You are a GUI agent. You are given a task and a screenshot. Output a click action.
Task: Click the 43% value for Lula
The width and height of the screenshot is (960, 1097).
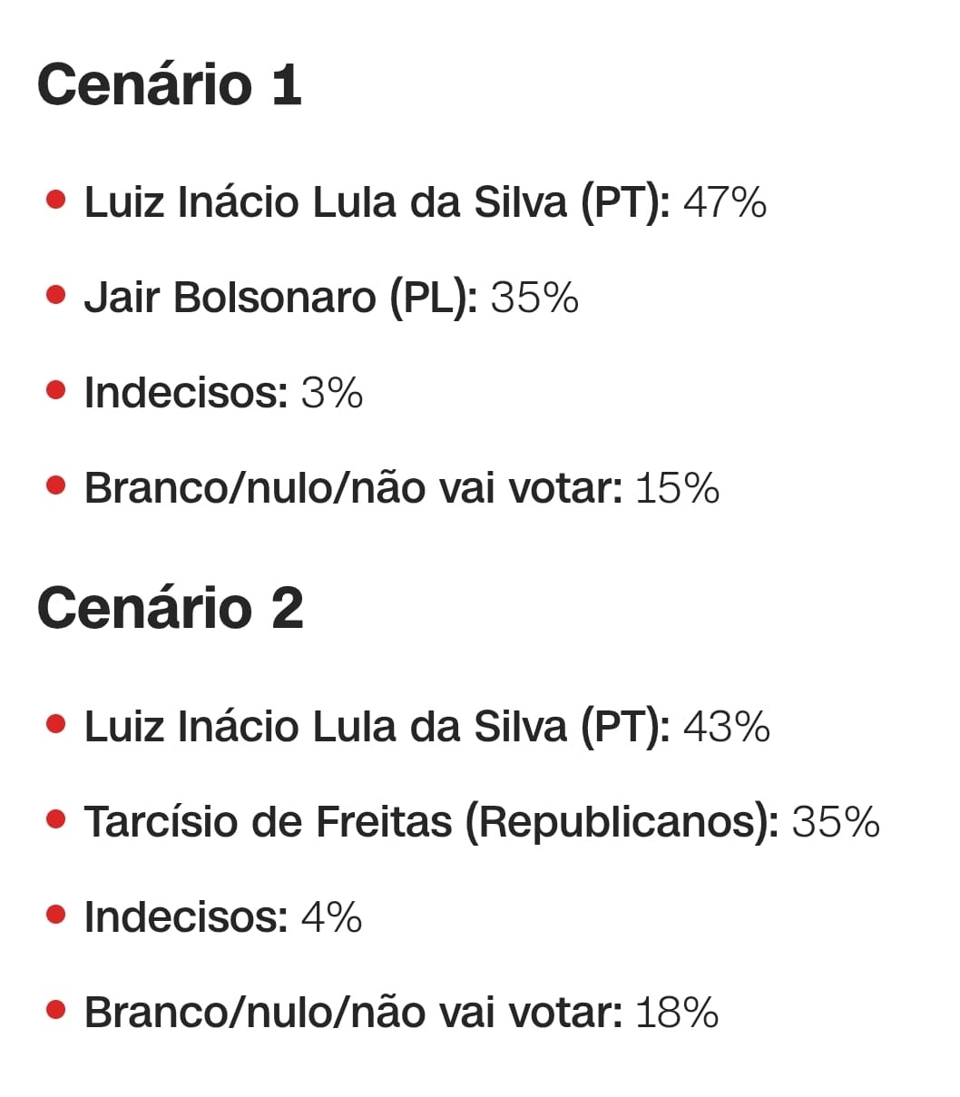point(726,727)
